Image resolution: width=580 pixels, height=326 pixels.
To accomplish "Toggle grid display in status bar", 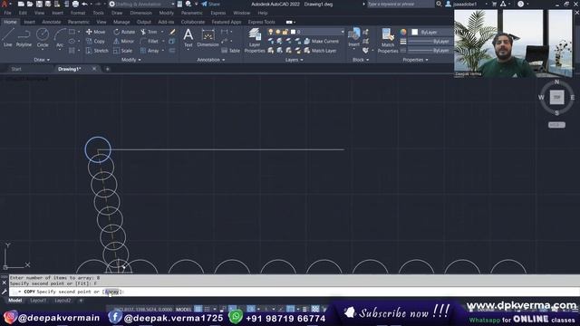I will [198, 309].
